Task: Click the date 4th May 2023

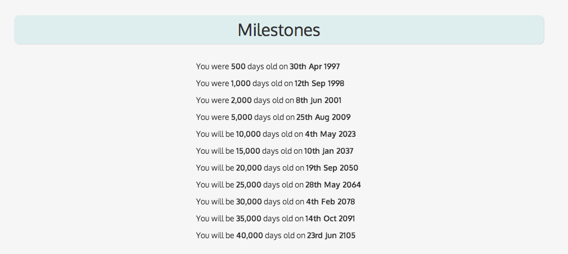Action: point(330,134)
